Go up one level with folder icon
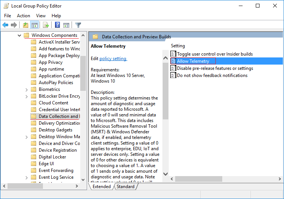Viewport: 284px width, 199px height. pos(25,25)
